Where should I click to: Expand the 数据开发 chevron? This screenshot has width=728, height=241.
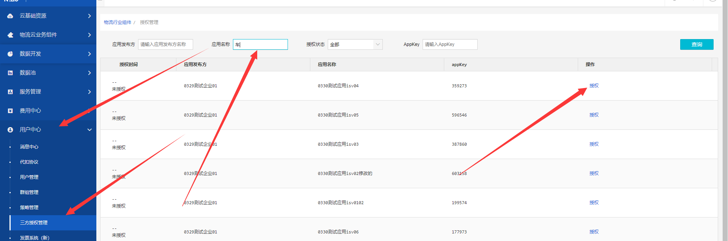pyautogui.click(x=90, y=54)
